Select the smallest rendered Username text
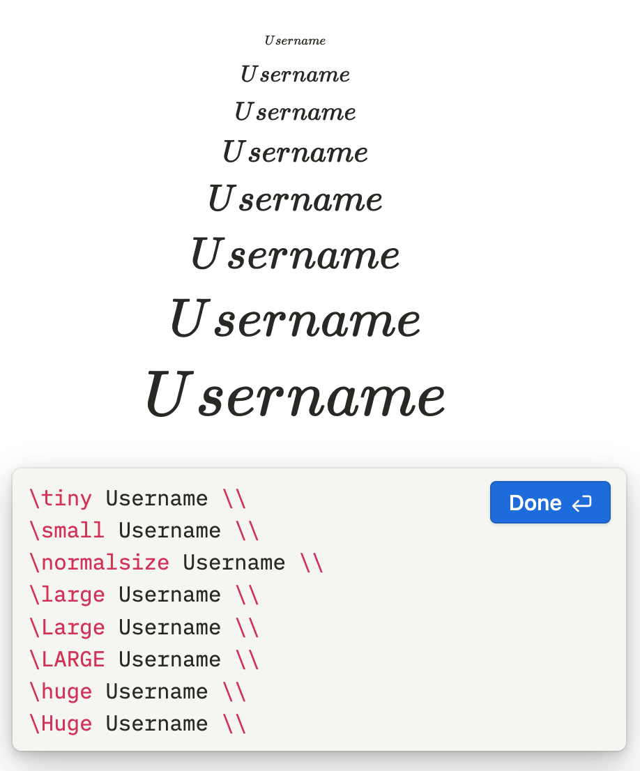This screenshot has height=771, width=640. (x=295, y=40)
